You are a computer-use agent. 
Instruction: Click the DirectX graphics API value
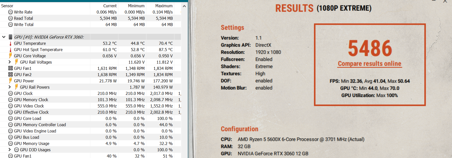tap(263, 45)
